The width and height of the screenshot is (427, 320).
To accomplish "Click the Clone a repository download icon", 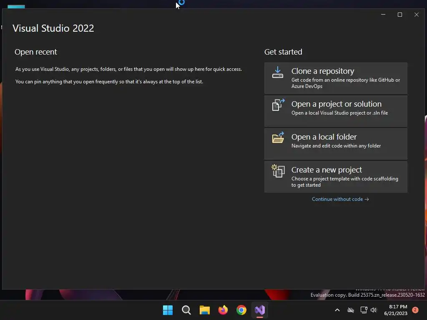I will pyautogui.click(x=277, y=72).
